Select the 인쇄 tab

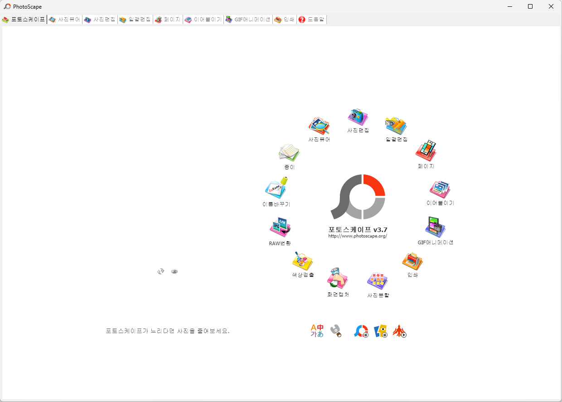[285, 19]
